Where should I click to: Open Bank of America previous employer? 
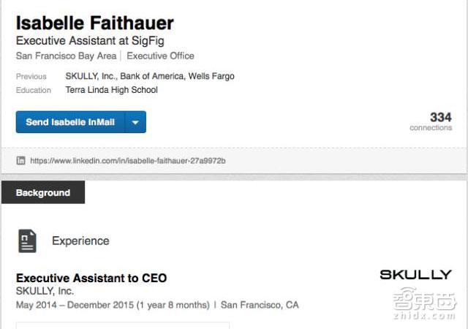(x=151, y=76)
